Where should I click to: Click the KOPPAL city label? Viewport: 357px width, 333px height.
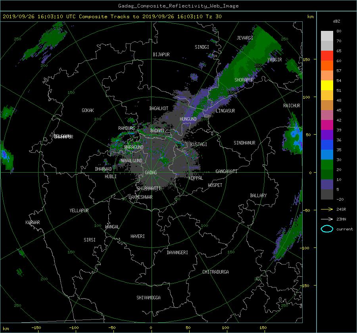(196, 178)
